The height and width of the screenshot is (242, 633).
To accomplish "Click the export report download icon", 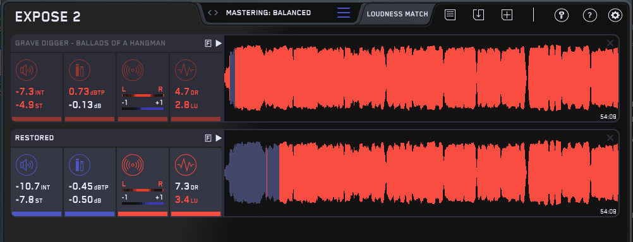I will [478, 15].
